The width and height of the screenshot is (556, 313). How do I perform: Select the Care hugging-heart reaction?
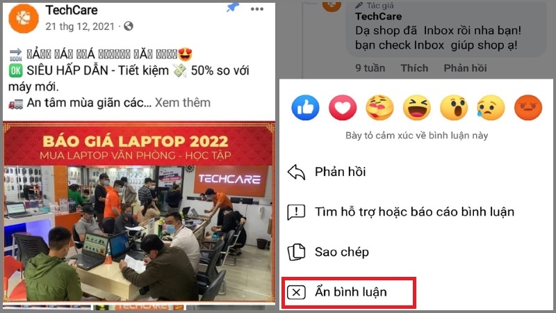pyautogui.click(x=379, y=108)
